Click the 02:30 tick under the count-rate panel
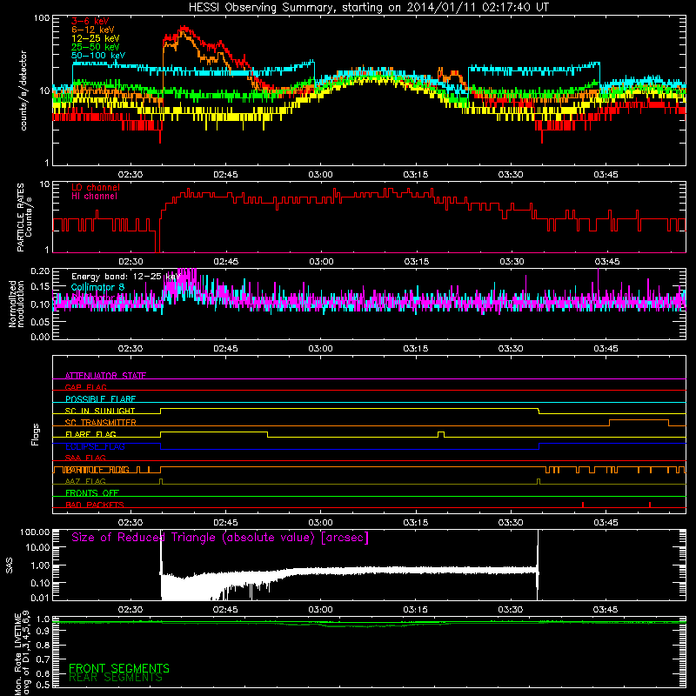 tap(130, 175)
